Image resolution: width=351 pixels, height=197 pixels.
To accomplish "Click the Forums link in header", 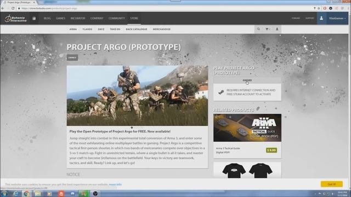I will (x=296, y=18).
